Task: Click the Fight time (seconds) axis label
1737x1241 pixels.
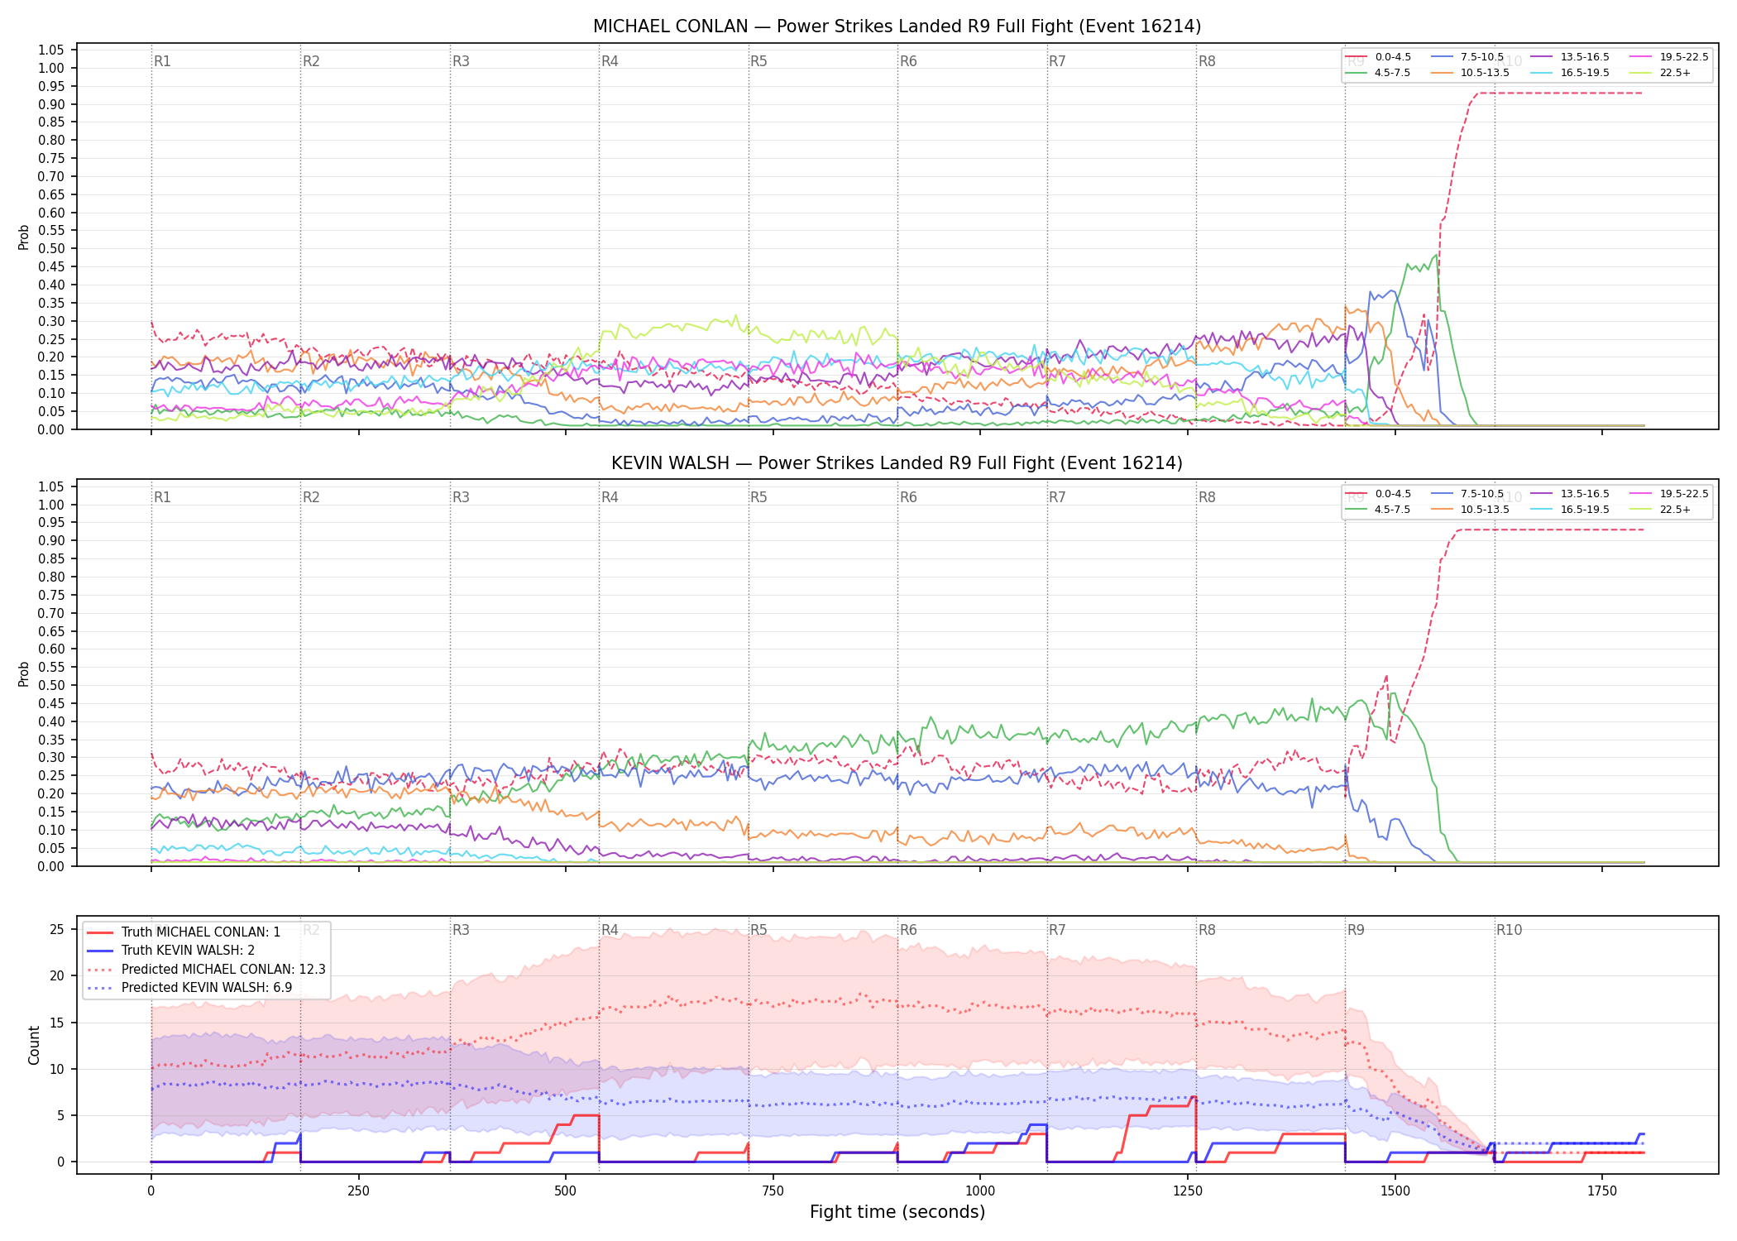Action: click(x=897, y=1212)
